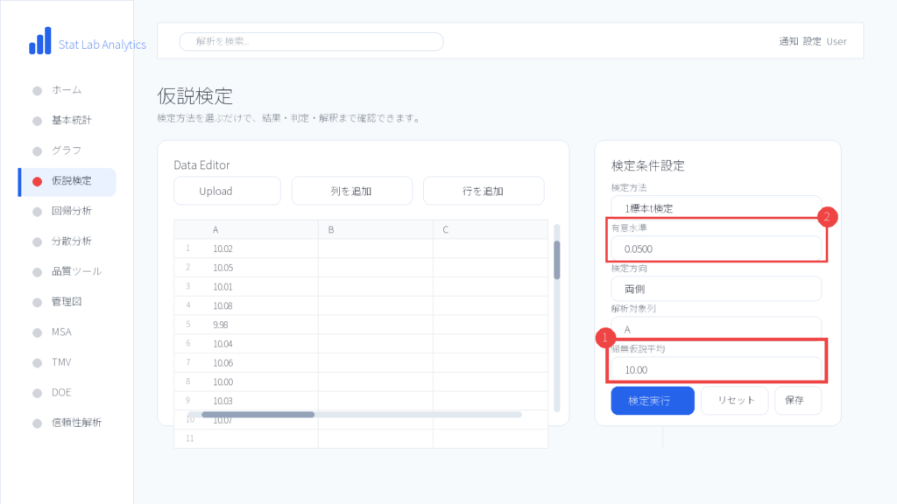Click cell value 10.05 in row 2

tap(222, 268)
